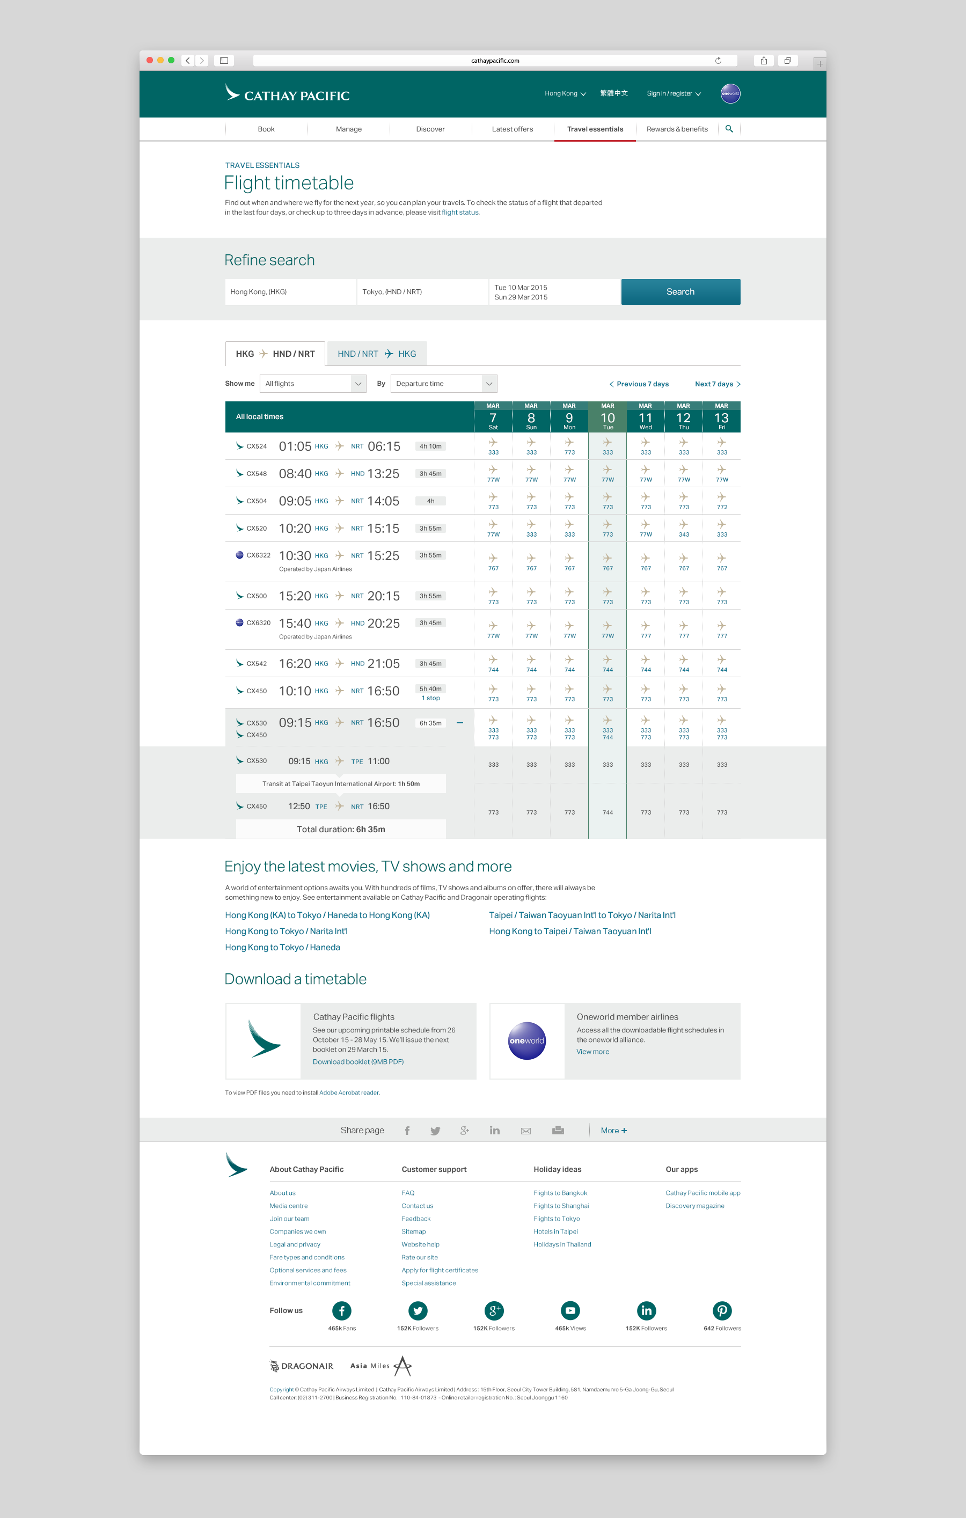
Task: Collapse the CX530 CX450 flight details
Action: pyautogui.click(x=460, y=723)
